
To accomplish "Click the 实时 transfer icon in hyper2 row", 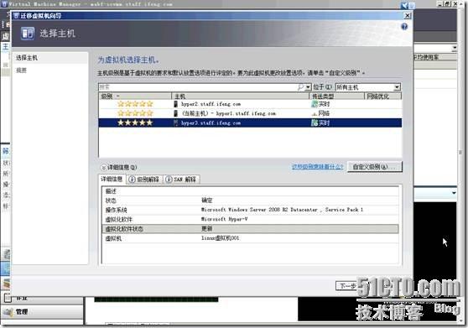I will [x=315, y=104].
